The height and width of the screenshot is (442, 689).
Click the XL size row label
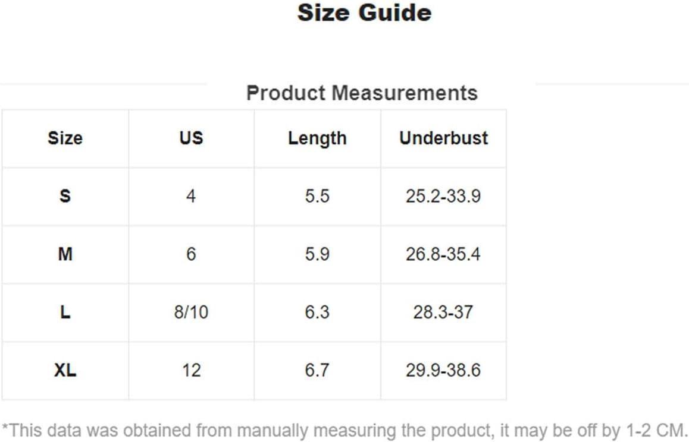click(65, 371)
